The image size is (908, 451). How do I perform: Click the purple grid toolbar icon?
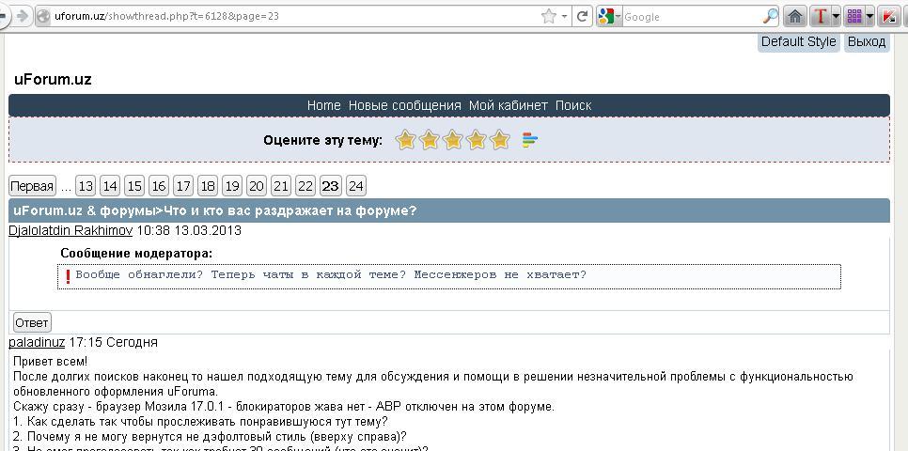click(854, 16)
